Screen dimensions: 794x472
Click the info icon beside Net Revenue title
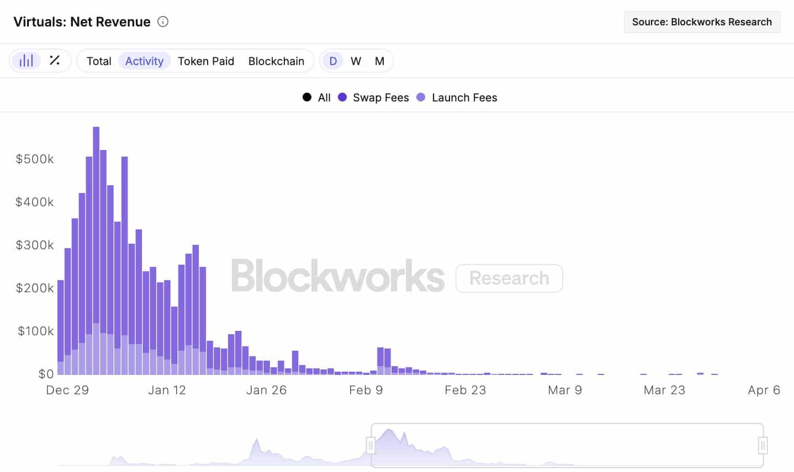[163, 22]
